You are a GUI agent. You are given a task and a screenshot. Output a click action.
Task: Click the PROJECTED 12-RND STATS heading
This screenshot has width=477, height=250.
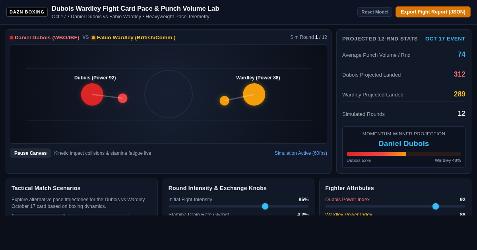coord(380,39)
